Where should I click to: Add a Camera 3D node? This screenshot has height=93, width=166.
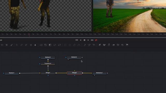pos(118,45)
